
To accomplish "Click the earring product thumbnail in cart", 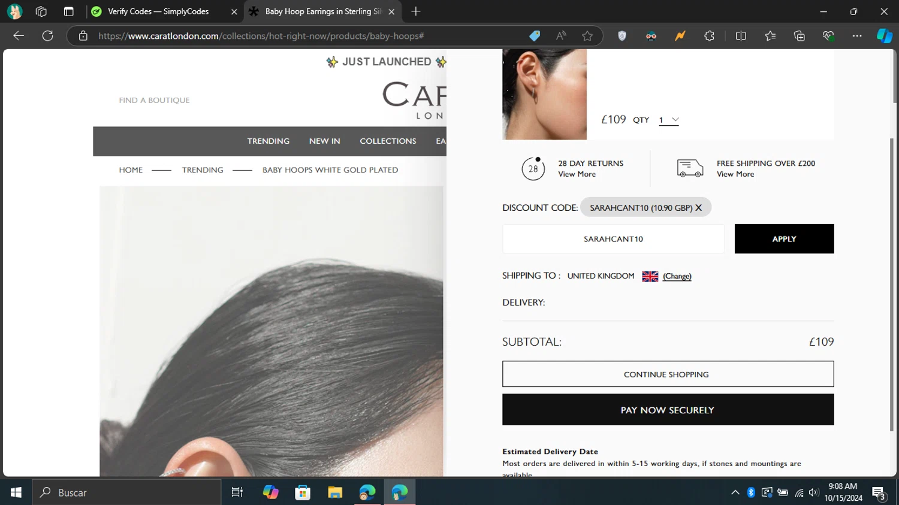I will (544, 94).
